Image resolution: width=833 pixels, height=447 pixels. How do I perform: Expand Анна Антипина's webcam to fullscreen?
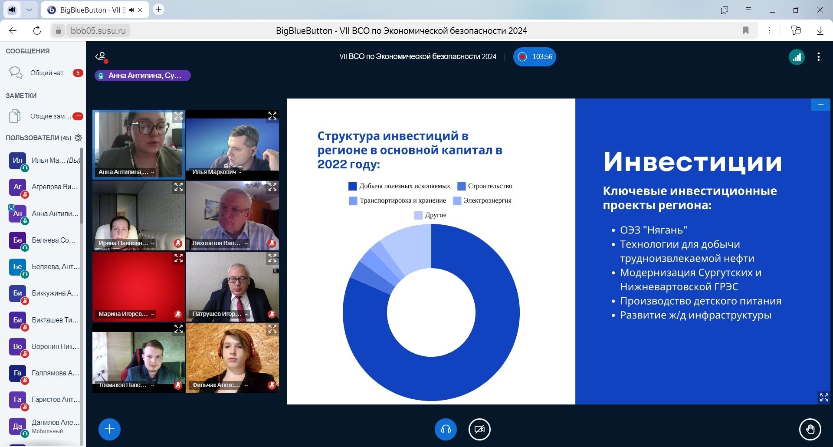click(x=178, y=116)
